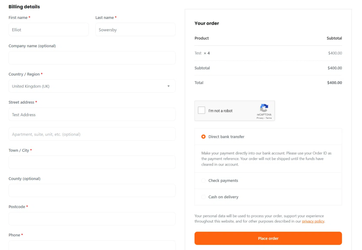Screen dimensions: 362x250
Task: Focus the Phone number field
Action: coord(92,245)
